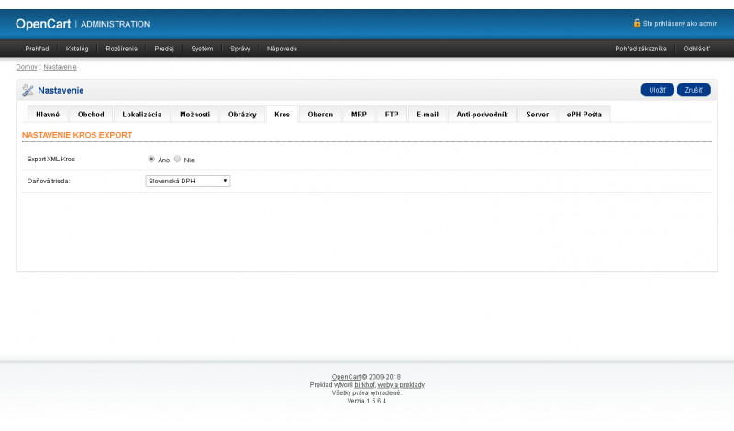
Task: Switch to the Anti-podvodník tab
Action: point(483,115)
